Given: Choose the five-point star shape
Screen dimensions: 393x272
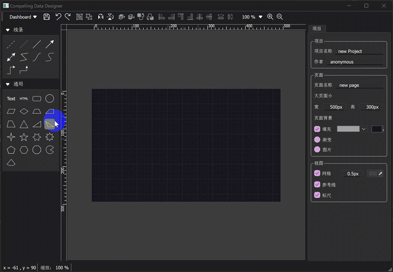Looking at the screenshot, I should pyautogui.click(x=24, y=137).
